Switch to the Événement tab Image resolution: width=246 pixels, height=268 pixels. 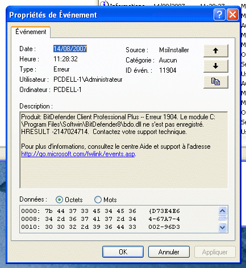[x=31, y=32]
